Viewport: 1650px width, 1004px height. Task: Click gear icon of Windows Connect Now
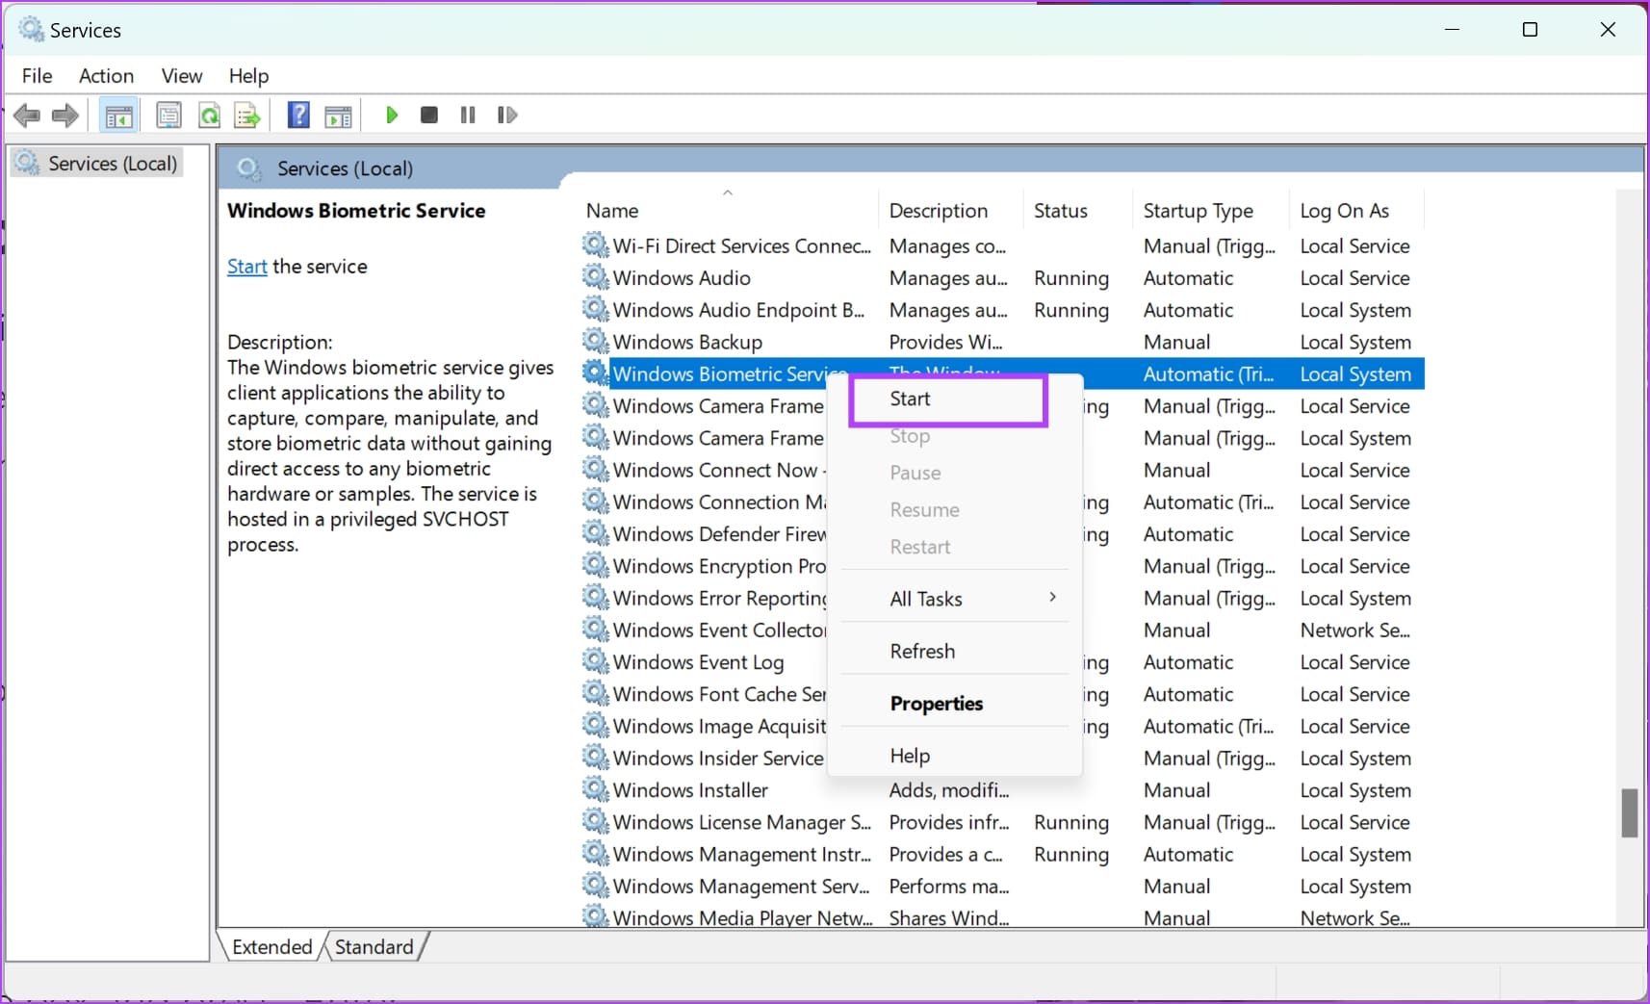tap(596, 469)
